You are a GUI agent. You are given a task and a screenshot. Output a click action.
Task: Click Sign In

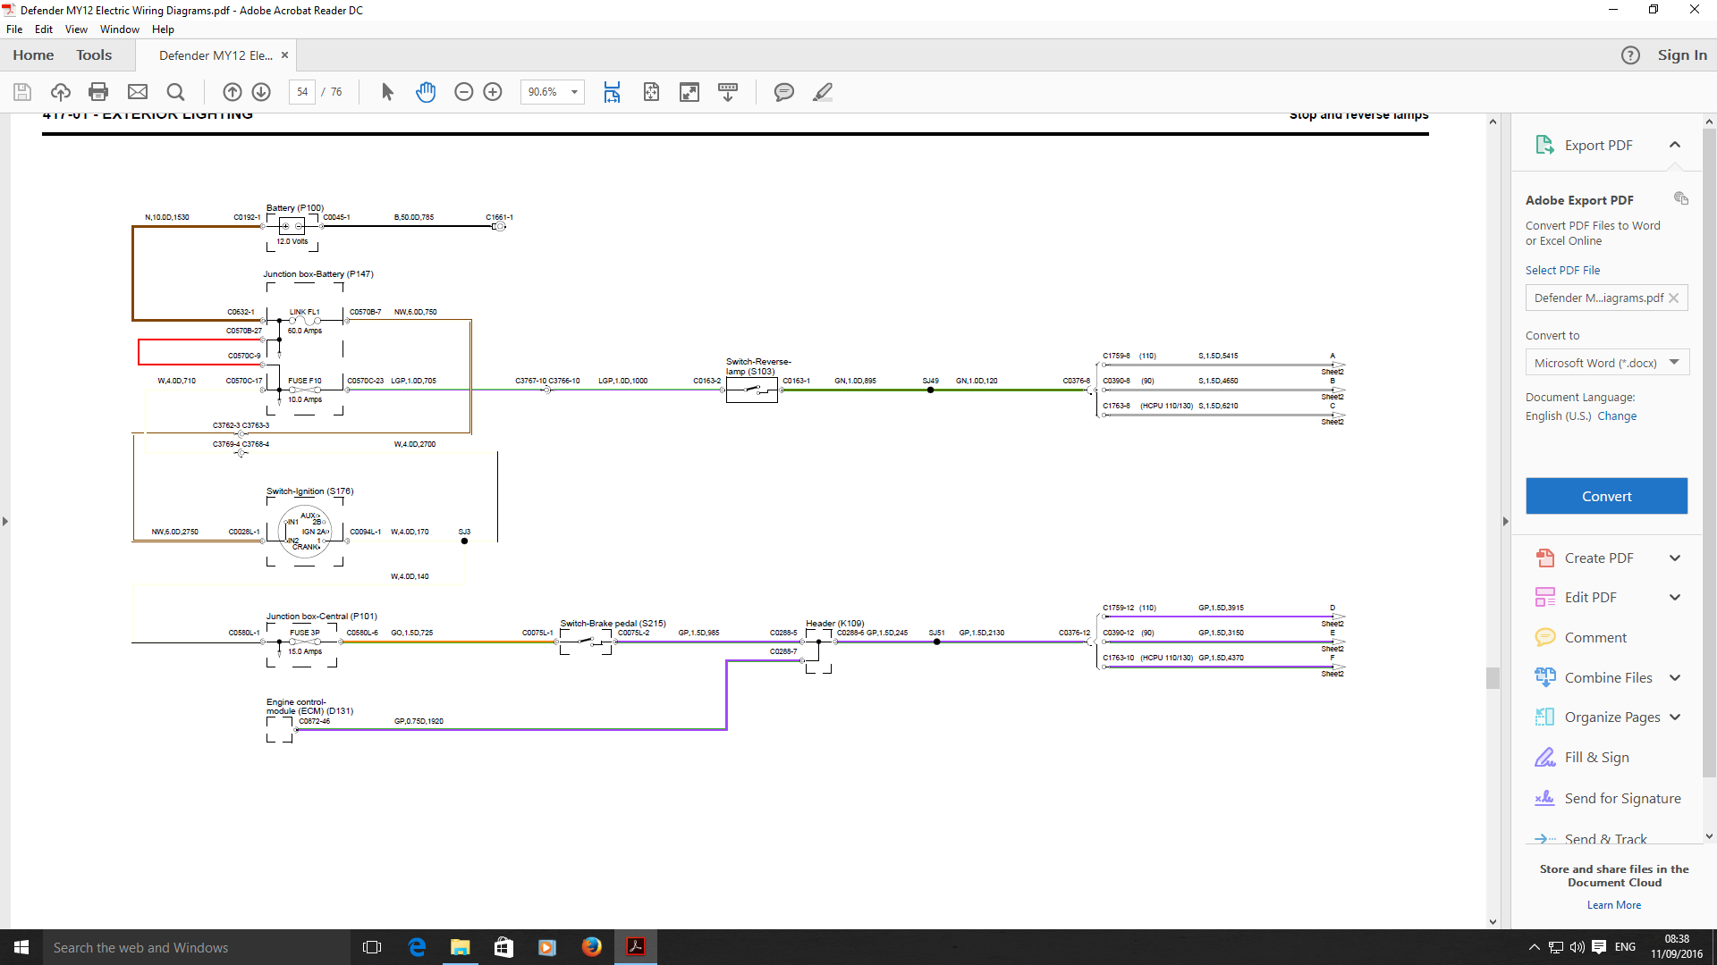(x=1682, y=55)
